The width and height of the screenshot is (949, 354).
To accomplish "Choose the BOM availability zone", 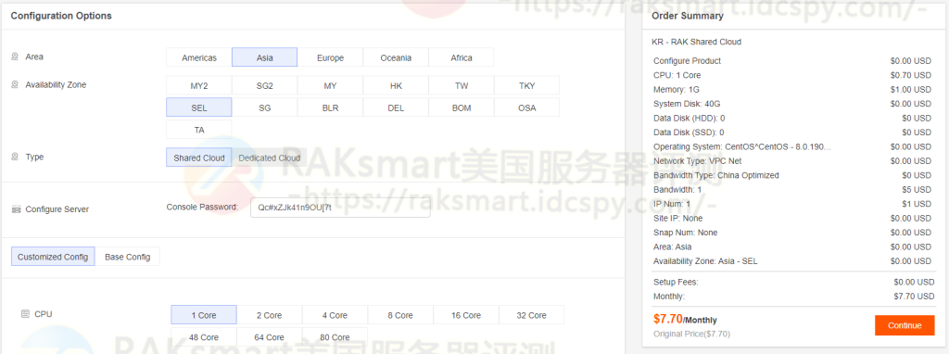I will click(x=462, y=107).
